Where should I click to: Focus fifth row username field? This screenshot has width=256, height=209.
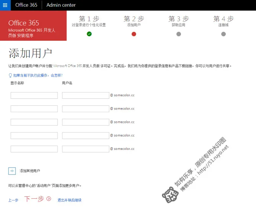[x=86, y=149]
